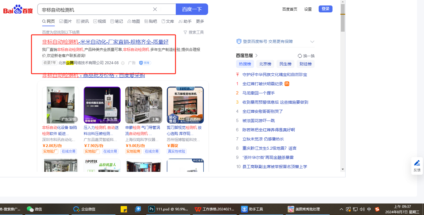Viewport: 424px width, 215px height.
Task: Open the 非标自动化设备 缺陷检测软件 product title
Action: point(59,130)
